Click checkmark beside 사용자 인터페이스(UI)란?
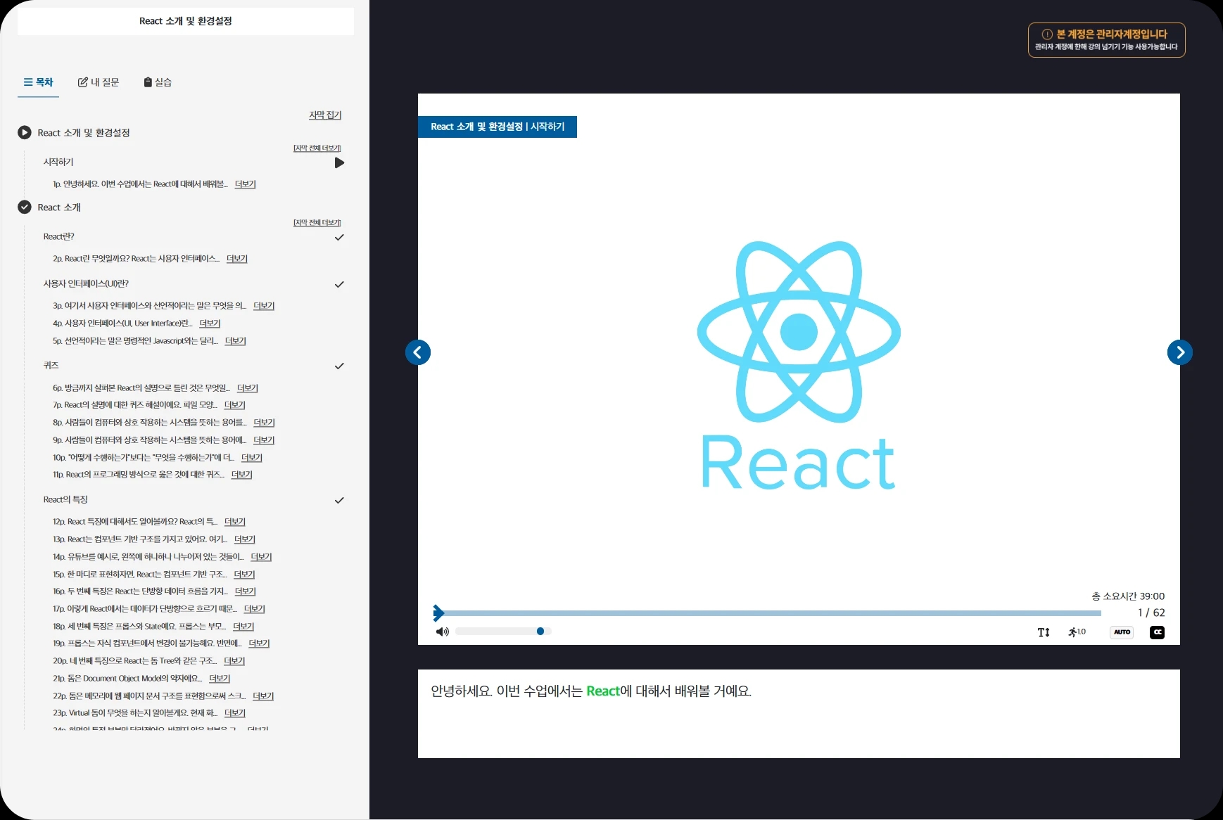1223x820 pixels. point(339,285)
